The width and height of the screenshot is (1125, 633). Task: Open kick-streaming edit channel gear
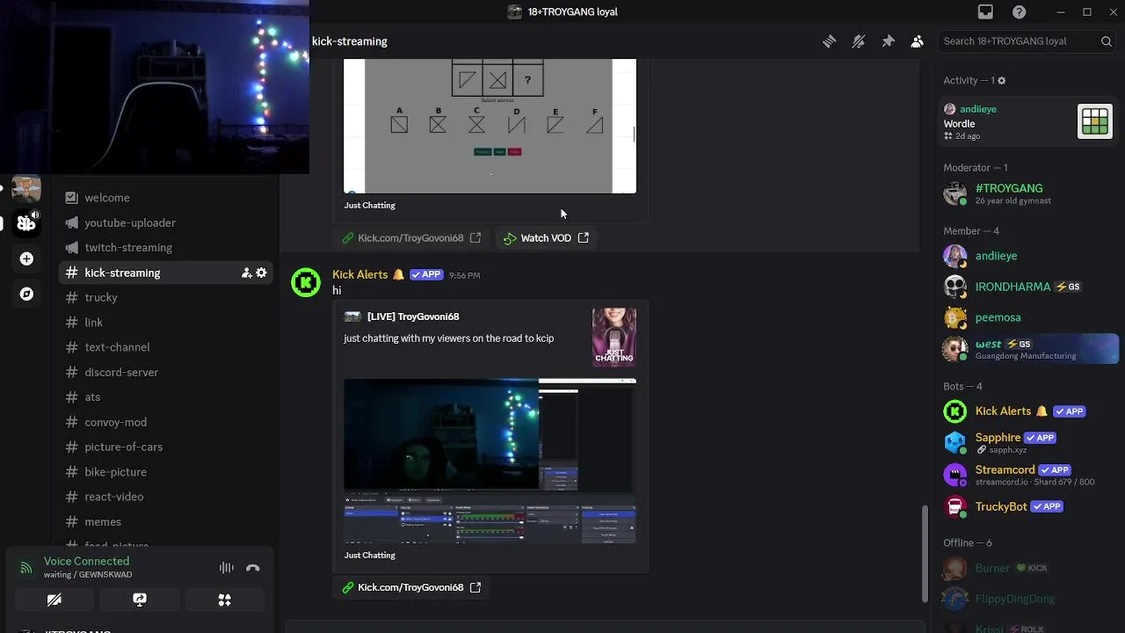coord(261,273)
